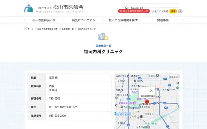
Task: Focus the Google search input field
Action: pos(150,6)
